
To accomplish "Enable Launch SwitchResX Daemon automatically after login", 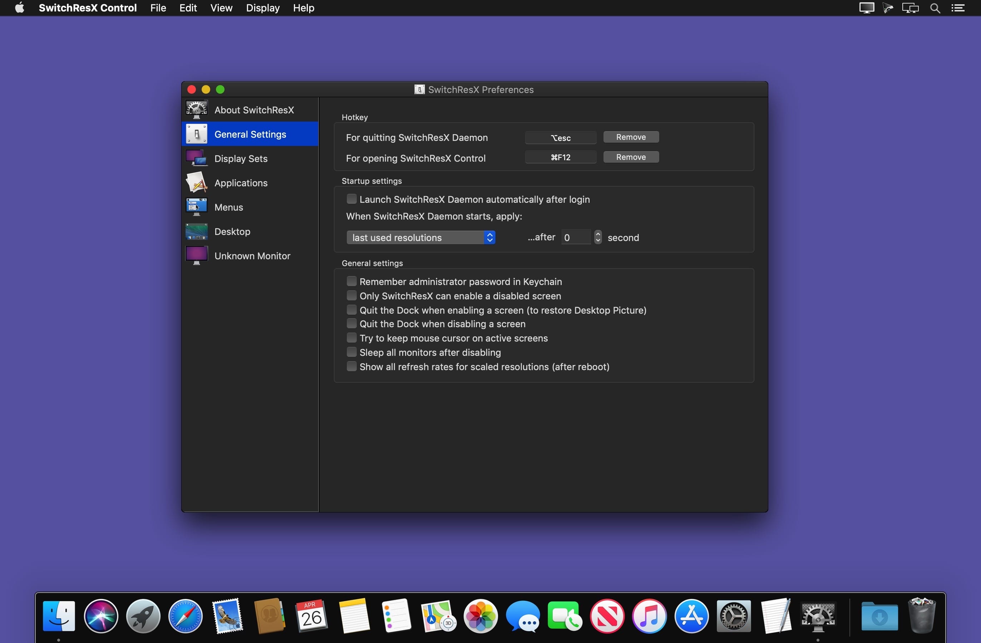I will click(351, 199).
